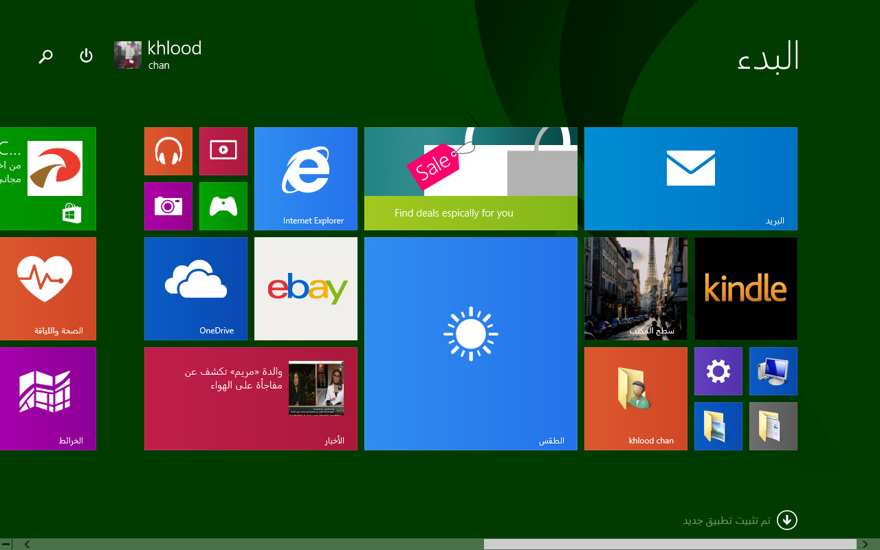This screenshot has width=880, height=550.
Task: Click the zoom-out minus button at corner
Action: click(5, 544)
